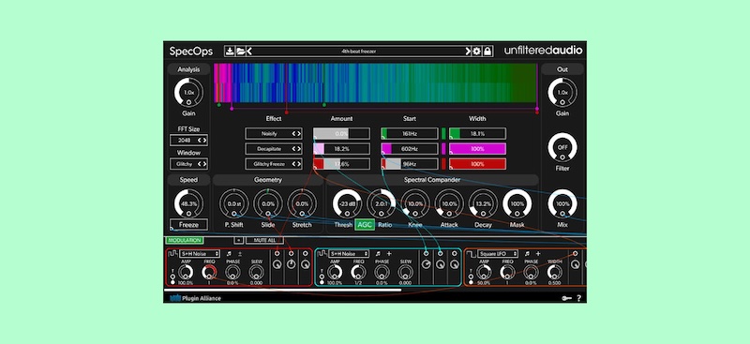Click the red-ringed FREQ knob in red modulator
This screenshot has width=750, height=344.
pos(209,272)
